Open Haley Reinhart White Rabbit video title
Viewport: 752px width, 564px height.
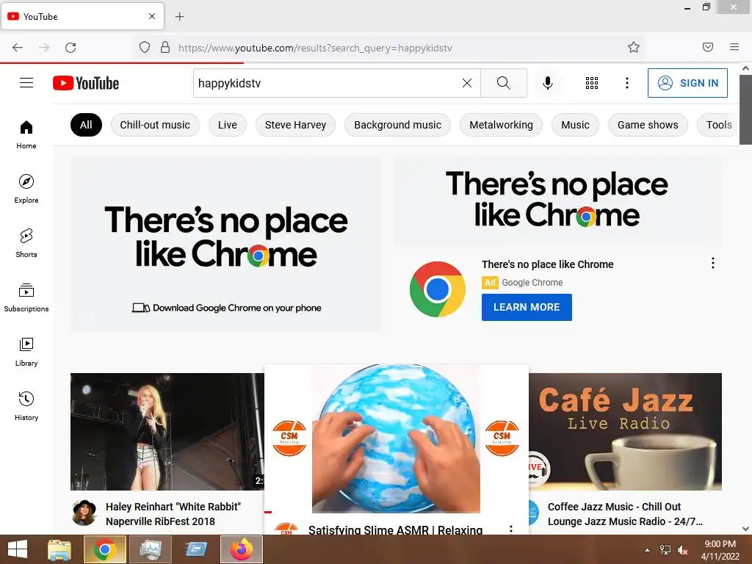pyautogui.click(x=173, y=513)
